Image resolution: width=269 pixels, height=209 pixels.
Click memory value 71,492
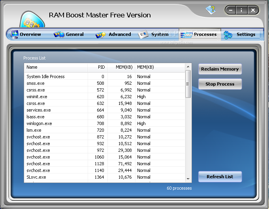point(125,164)
